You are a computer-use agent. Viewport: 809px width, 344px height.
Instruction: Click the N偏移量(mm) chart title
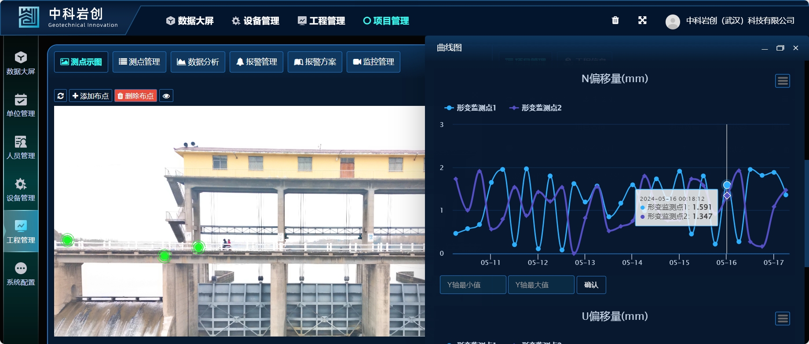coord(615,79)
